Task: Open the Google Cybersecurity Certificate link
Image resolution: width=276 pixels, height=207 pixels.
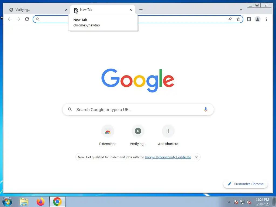Action: [168, 157]
